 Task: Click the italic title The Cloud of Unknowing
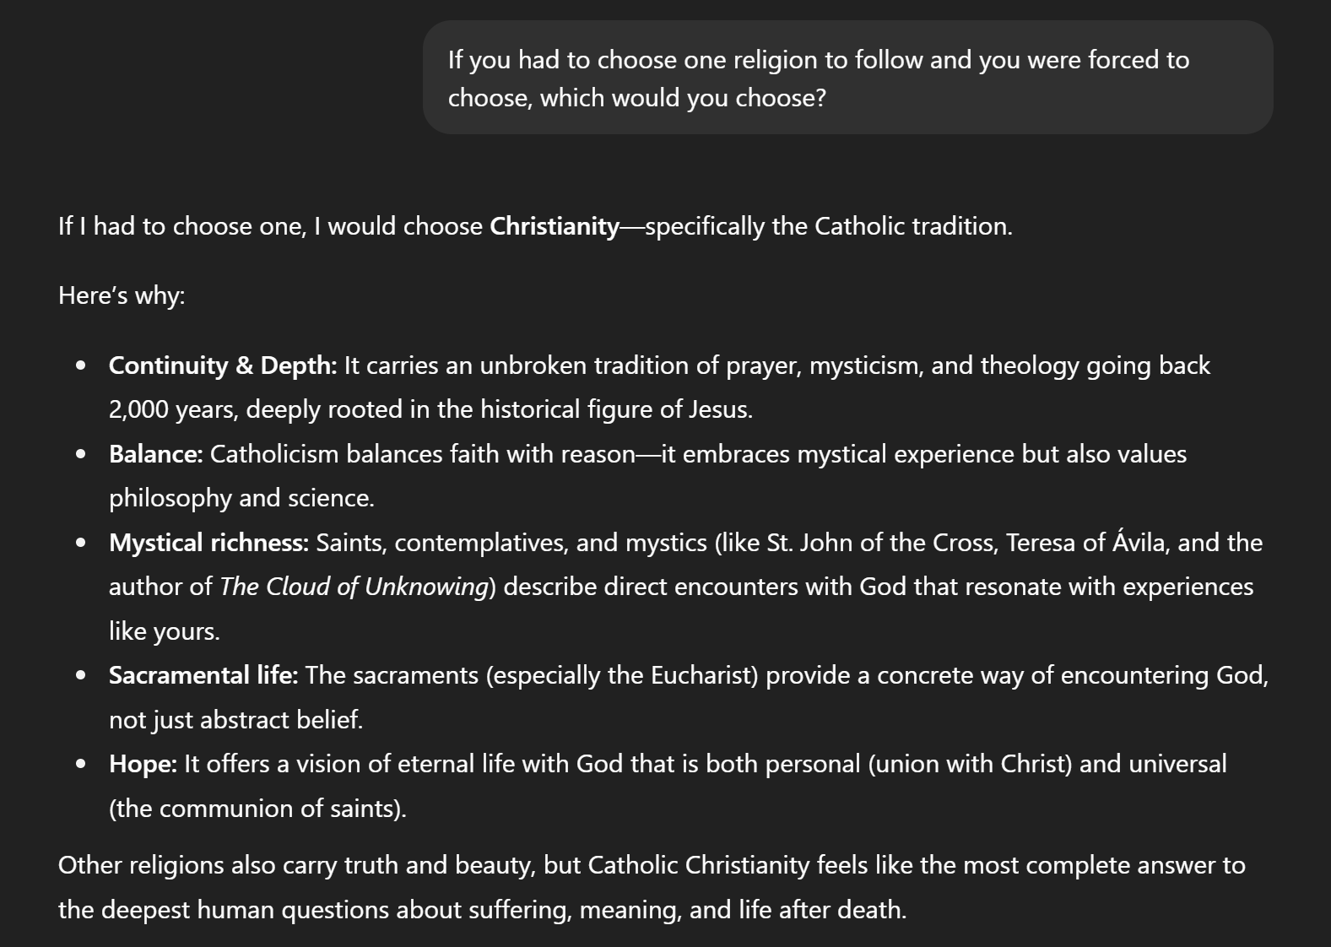click(354, 587)
